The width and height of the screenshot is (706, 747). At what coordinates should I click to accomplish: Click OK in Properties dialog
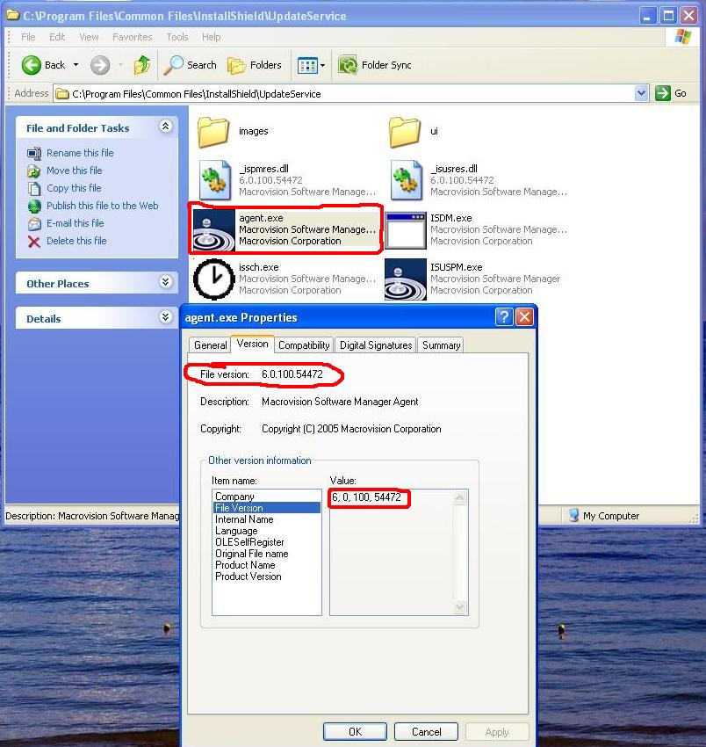[x=355, y=732]
